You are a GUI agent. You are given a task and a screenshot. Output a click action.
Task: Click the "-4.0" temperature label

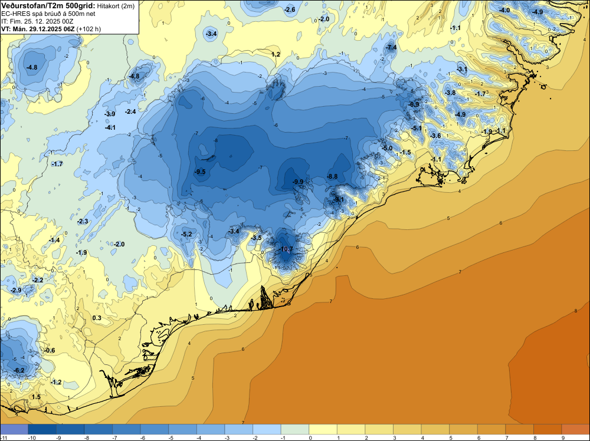coord(504,10)
